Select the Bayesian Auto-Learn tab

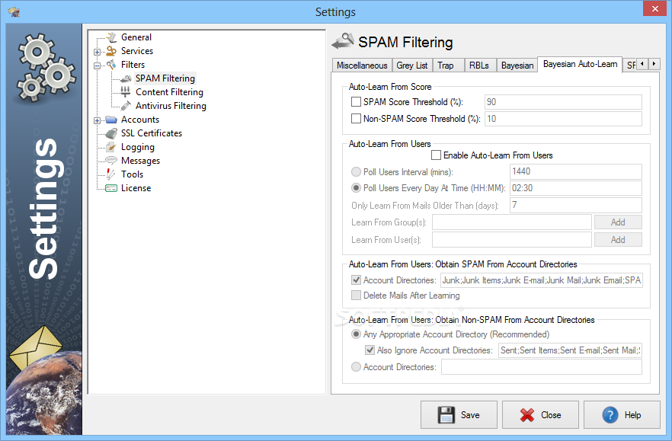coord(580,64)
